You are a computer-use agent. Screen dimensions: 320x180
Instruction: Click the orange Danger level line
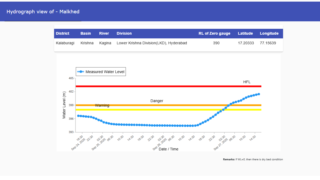click(169, 105)
